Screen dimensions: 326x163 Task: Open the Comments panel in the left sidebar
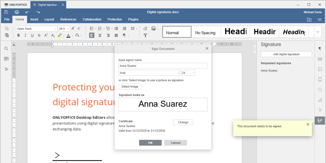6,59
